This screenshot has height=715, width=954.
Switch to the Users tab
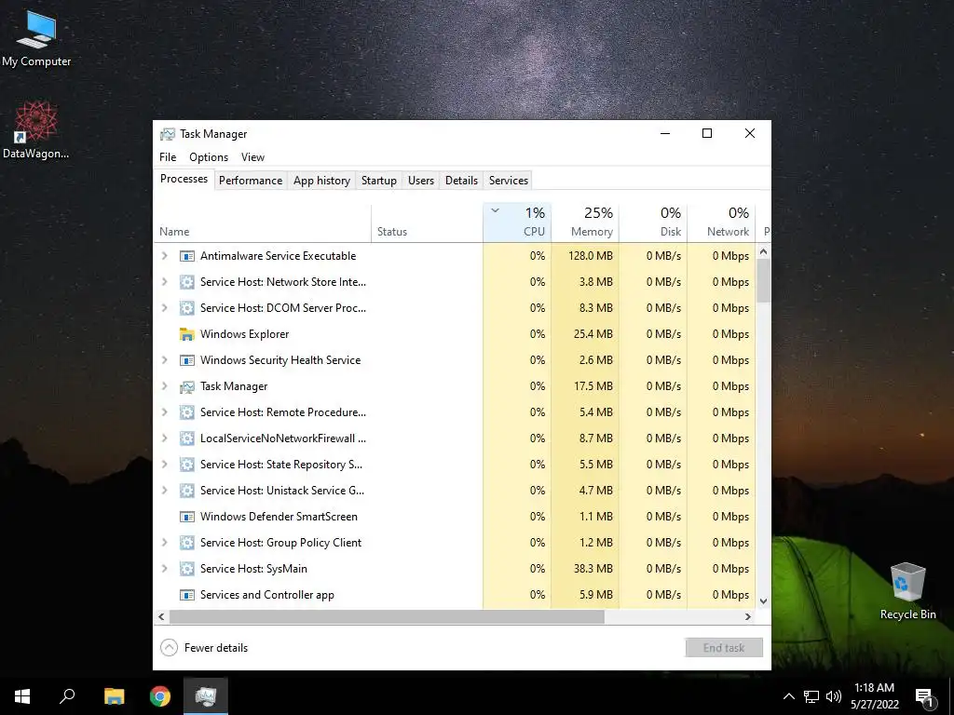click(x=421, y=181)
